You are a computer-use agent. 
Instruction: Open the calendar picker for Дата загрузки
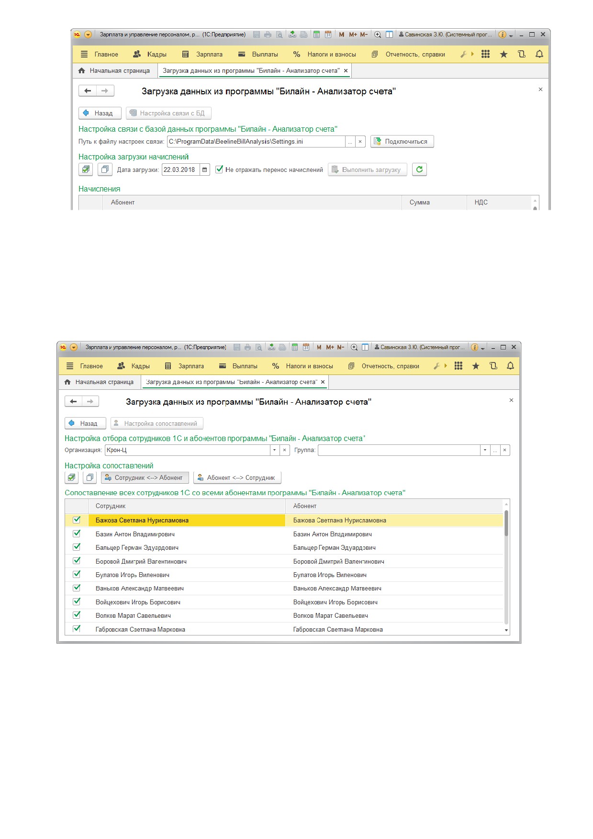(x=205, y=170)
